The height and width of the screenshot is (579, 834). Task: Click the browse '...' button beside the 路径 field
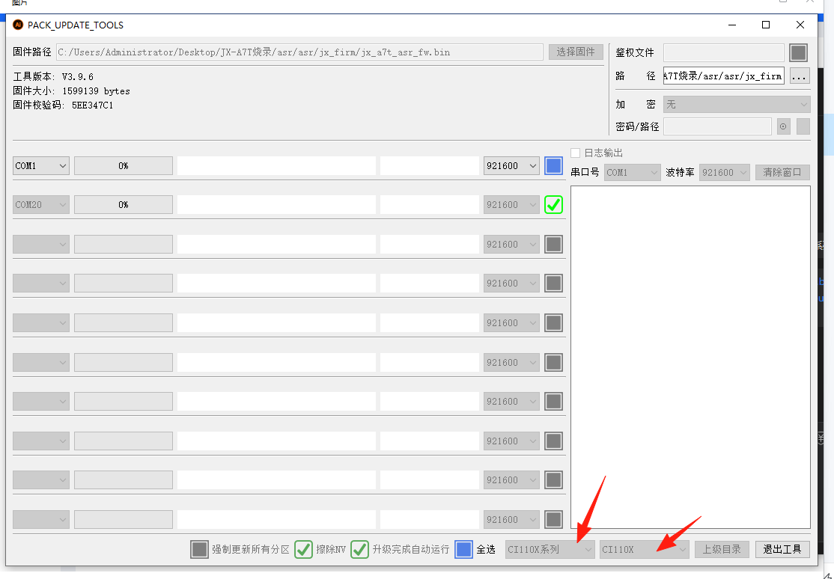point(800,76)
